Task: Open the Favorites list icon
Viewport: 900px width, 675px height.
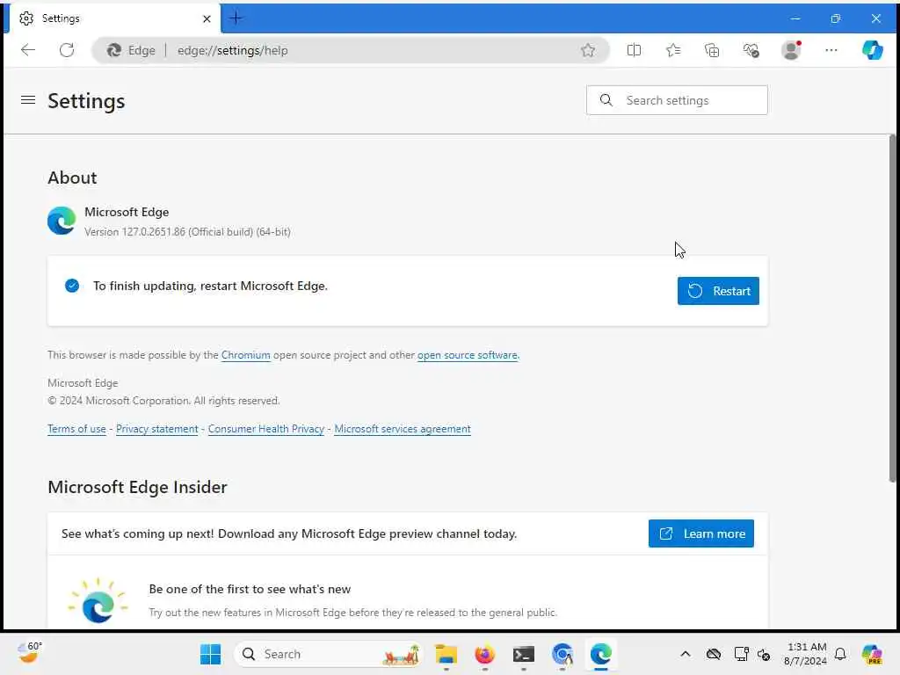Action: (x=673, y=50)
